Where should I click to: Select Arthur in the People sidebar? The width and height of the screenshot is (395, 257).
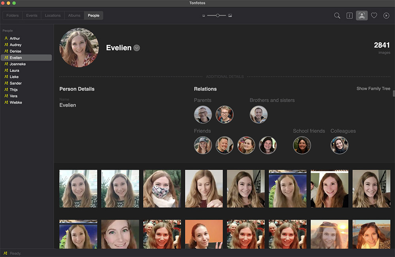(x=15, y=38)
